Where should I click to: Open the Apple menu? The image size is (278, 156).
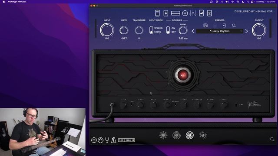click(4, 2)
